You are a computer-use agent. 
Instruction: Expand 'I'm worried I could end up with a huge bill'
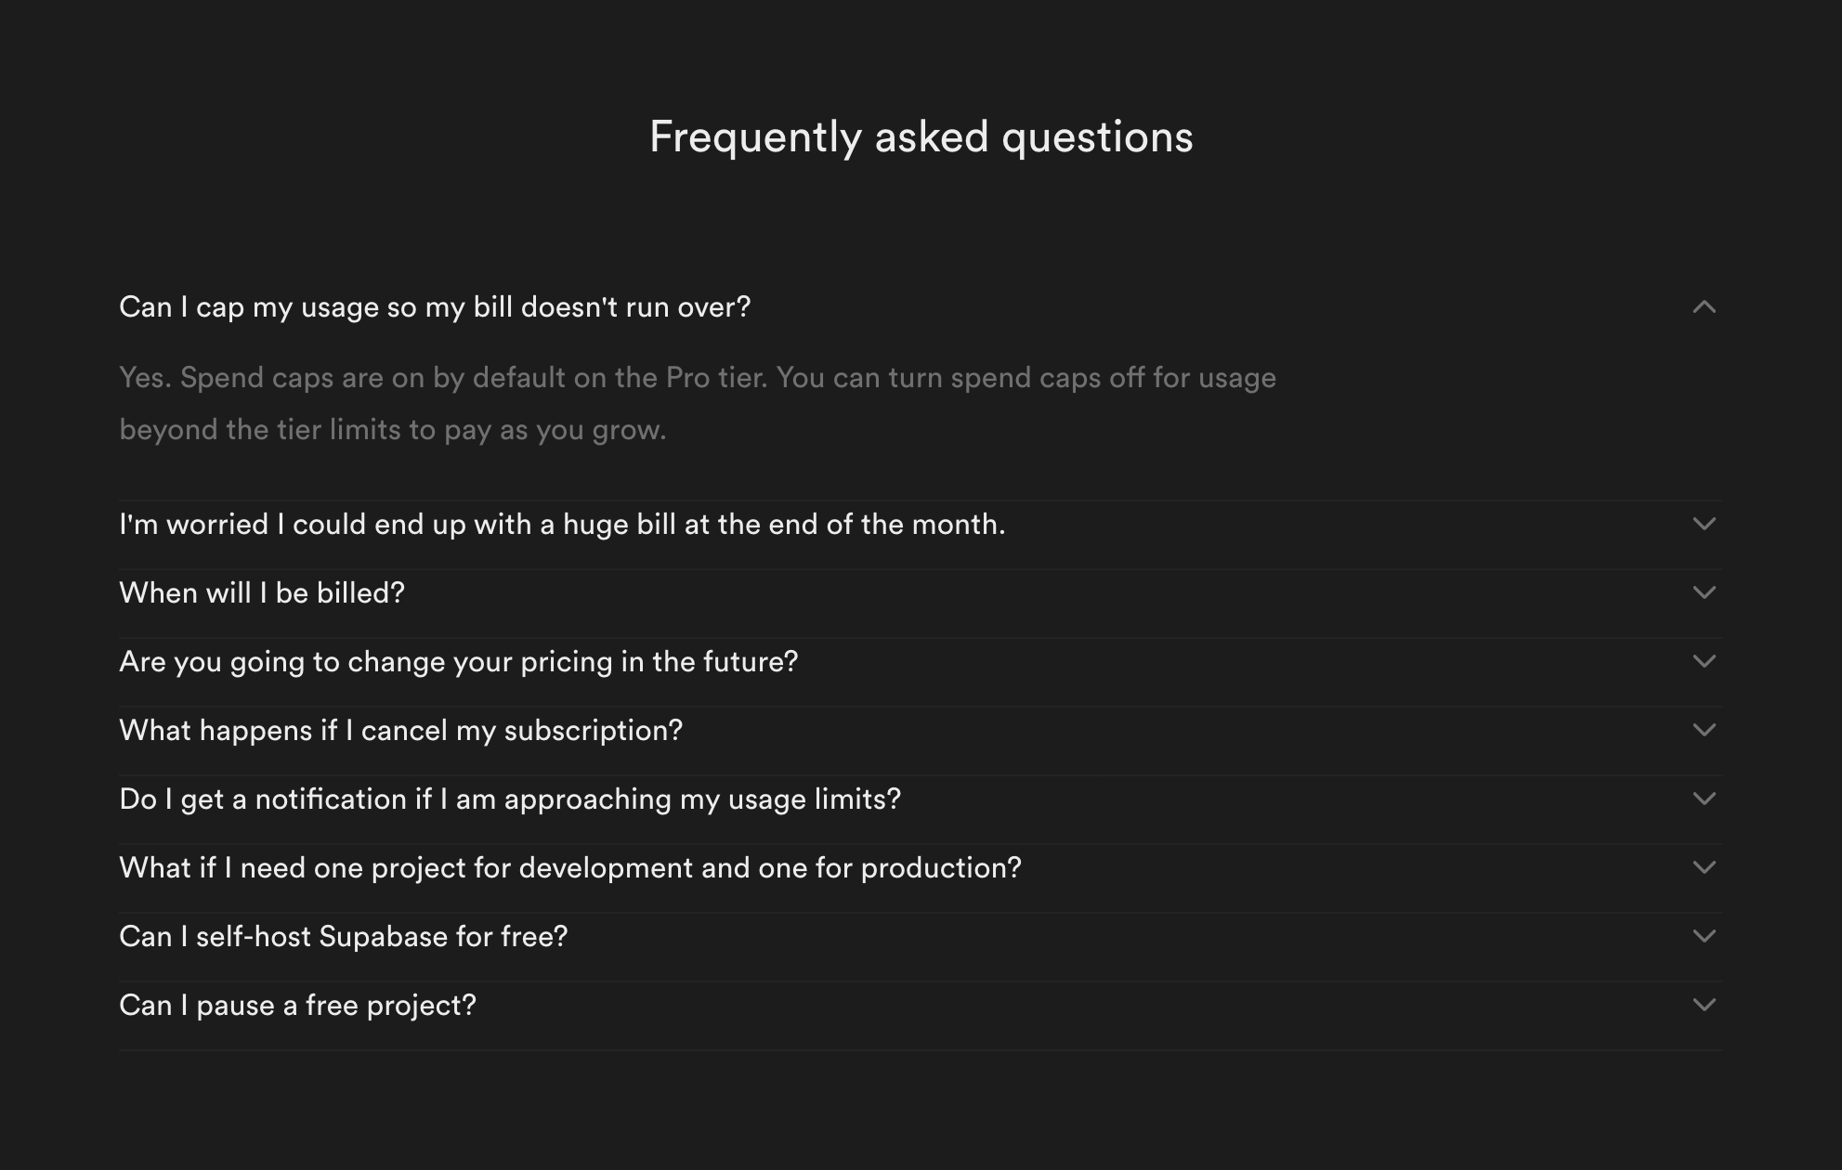pos(562,525)
